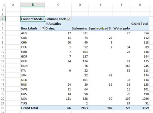Click AUS grand total 354
153x113 pixels.
coord(146,33)
